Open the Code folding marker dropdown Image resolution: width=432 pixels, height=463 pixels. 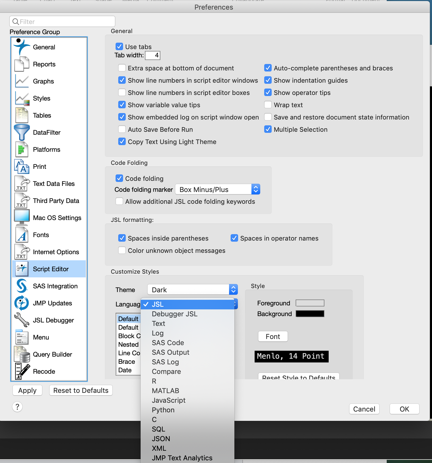[x=217, y=189]
